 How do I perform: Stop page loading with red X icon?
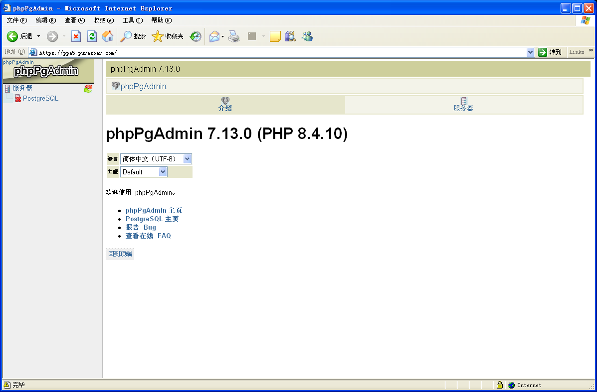tap(76, 36)
